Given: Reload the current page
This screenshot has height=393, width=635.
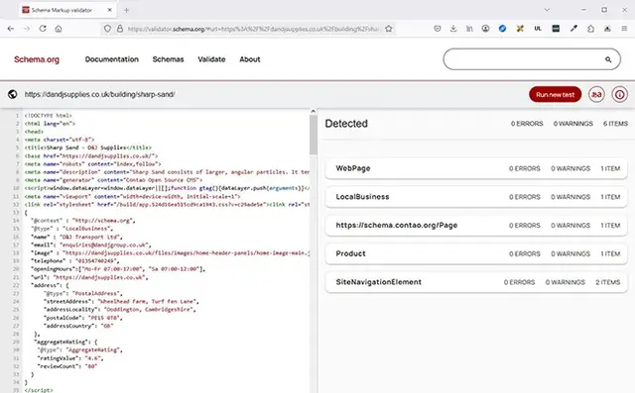Looking at the screenshot, I should coord(43,29).
